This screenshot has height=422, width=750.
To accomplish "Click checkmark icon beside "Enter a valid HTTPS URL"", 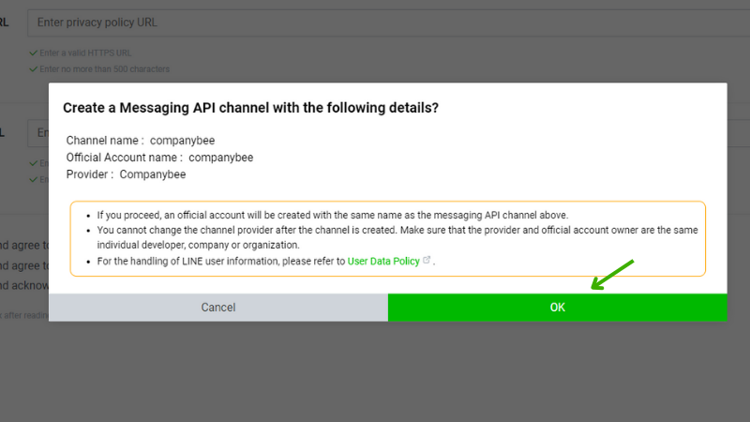I will click(x=33, y=53).
